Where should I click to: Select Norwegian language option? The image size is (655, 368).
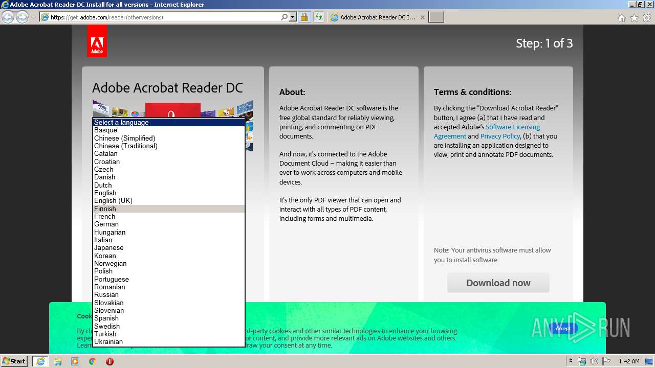point(169,263)
